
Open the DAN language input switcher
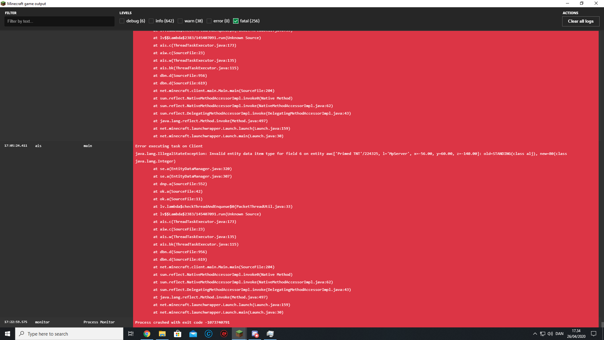pos(559,334)
